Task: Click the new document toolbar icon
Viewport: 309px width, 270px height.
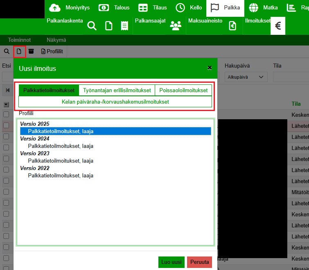Action: (19, 51)
